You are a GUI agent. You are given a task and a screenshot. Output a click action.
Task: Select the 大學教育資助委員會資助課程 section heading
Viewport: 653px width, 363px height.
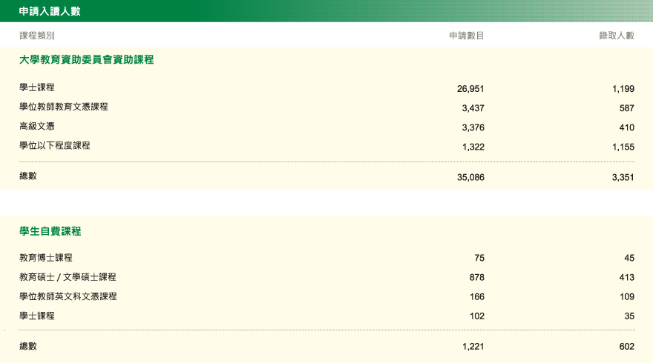click(86, 59)
